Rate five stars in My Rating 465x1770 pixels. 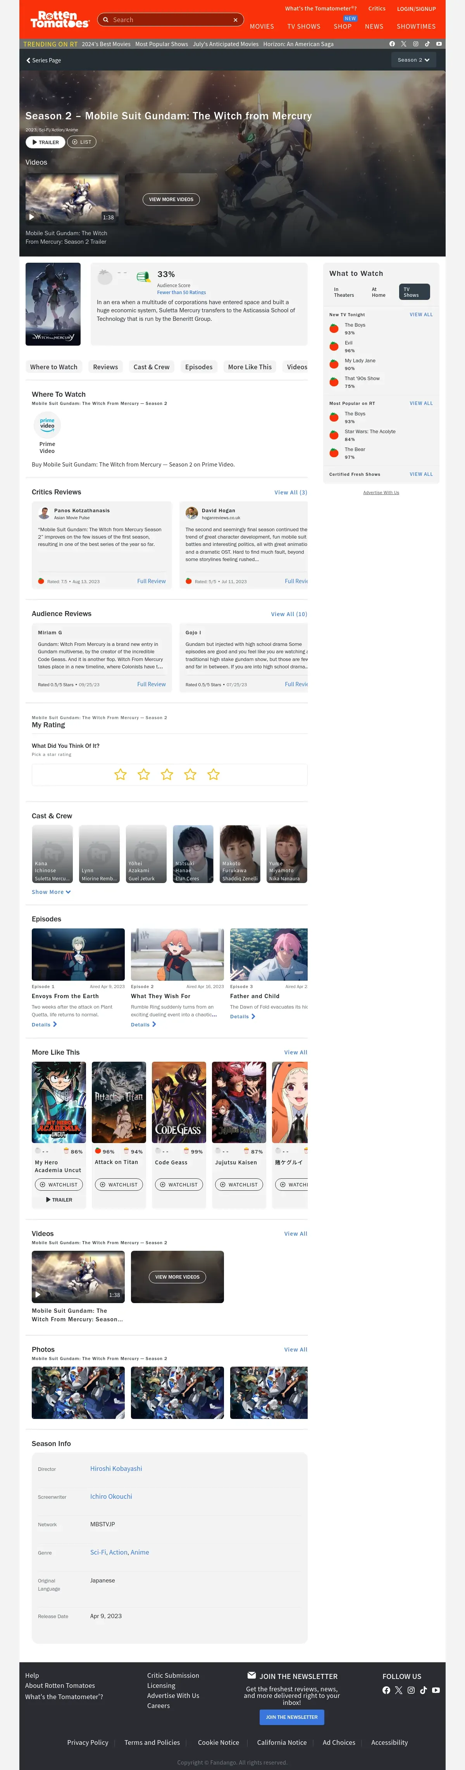(x=214, y=774)
